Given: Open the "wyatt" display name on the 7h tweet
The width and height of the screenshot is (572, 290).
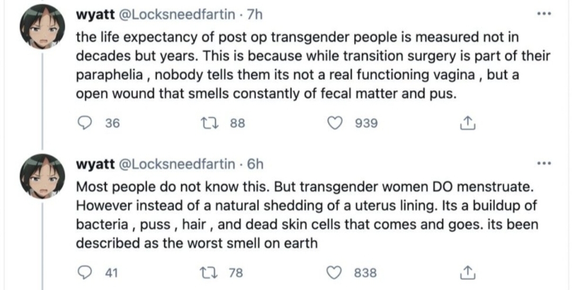Looking at the screenshot, I should pos(96,15).
